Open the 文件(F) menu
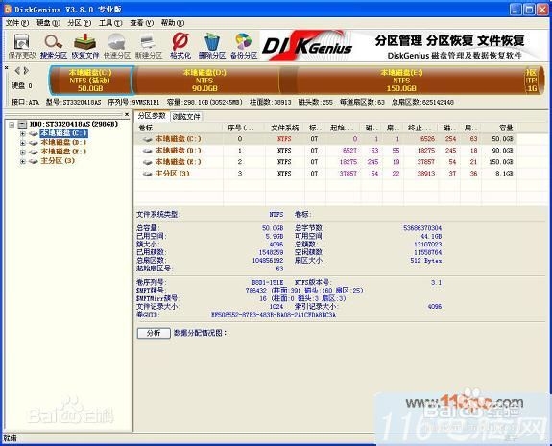Screen dimensions: 552x446 point(17,23)
